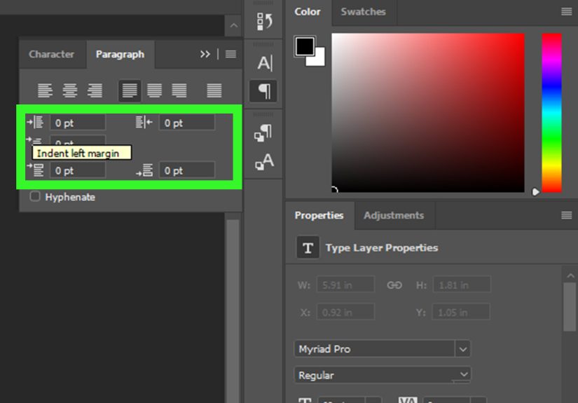Select the Paragraph tab
578x403 pixels.
click(x=121, y=54)
